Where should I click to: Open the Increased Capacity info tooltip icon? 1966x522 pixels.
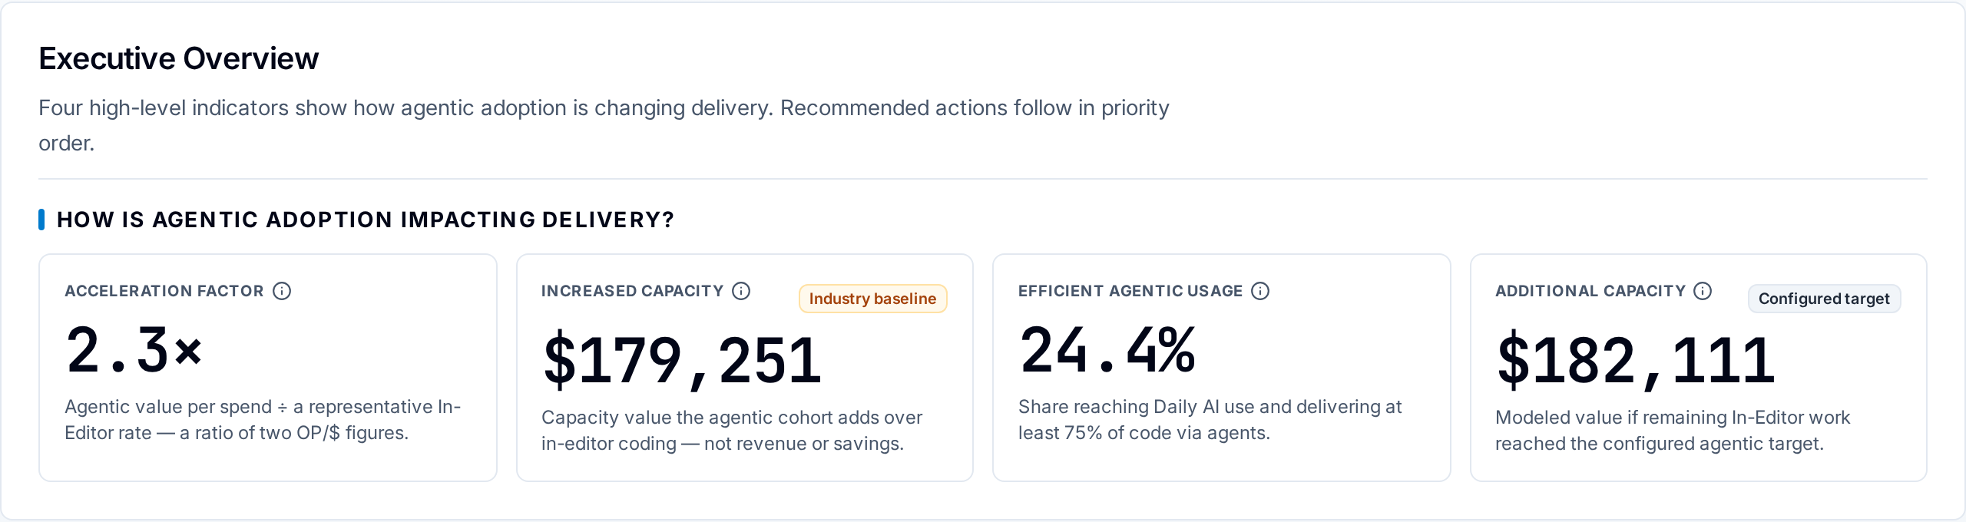click(x=741, y=291)
